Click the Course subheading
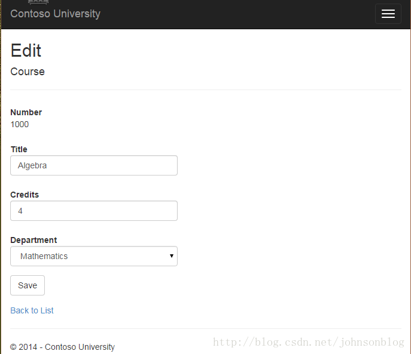 coord(28,72)
